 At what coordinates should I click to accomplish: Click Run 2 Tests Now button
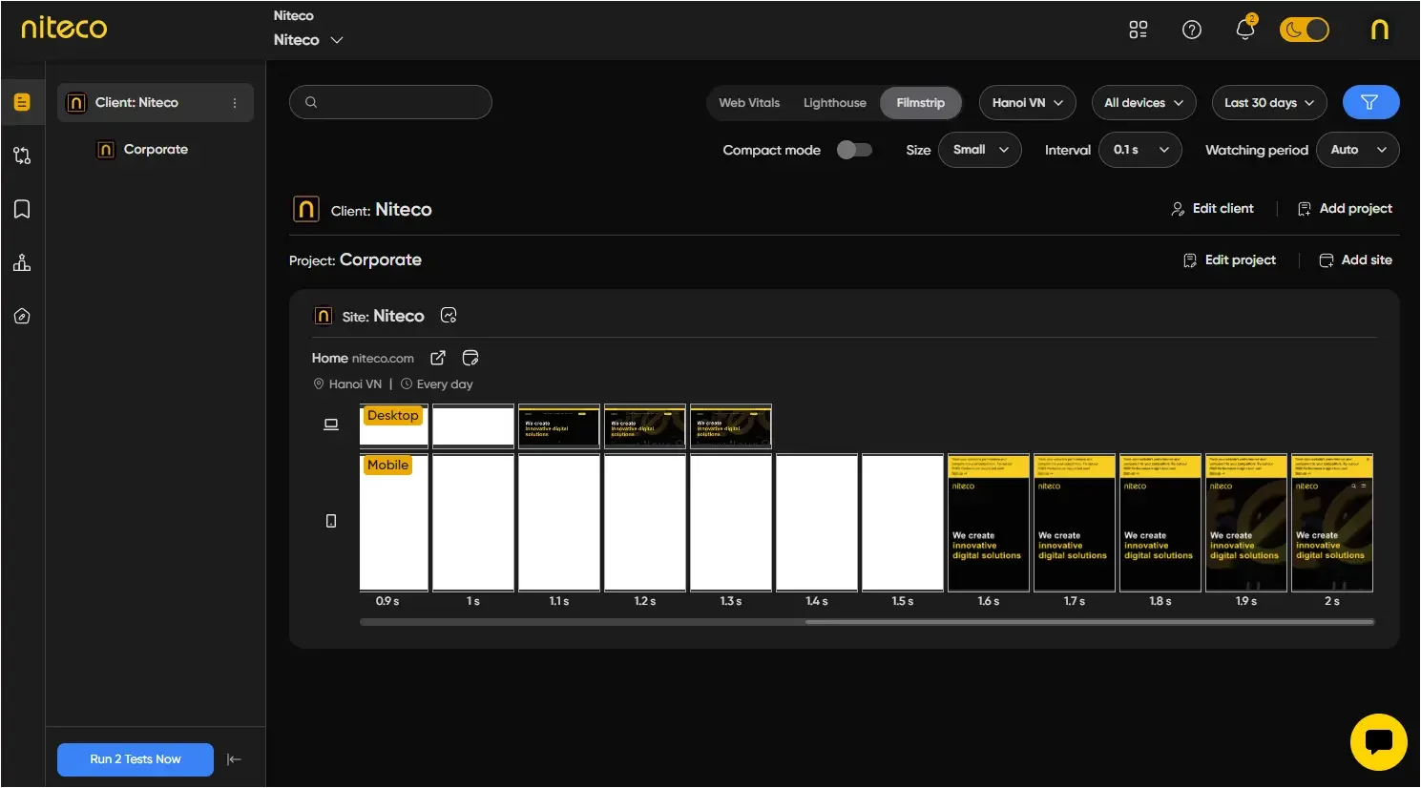click(136, 759)
